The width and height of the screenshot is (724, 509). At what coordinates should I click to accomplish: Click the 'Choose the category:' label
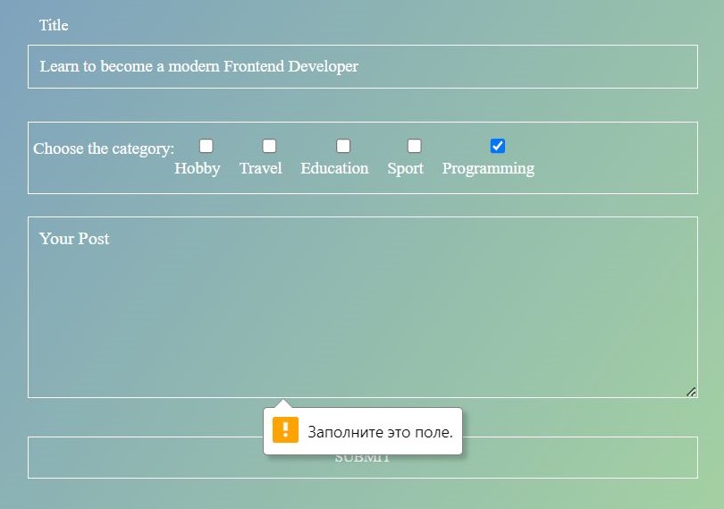[x=104, y=148]
